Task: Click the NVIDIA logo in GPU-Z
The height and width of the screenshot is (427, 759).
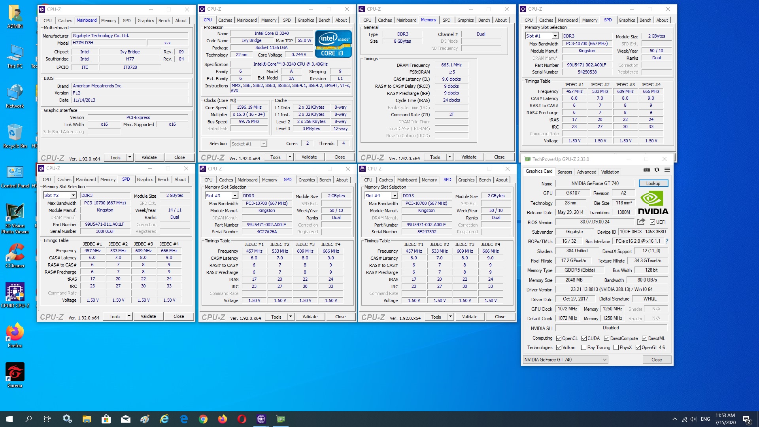Action: [653, 203]
